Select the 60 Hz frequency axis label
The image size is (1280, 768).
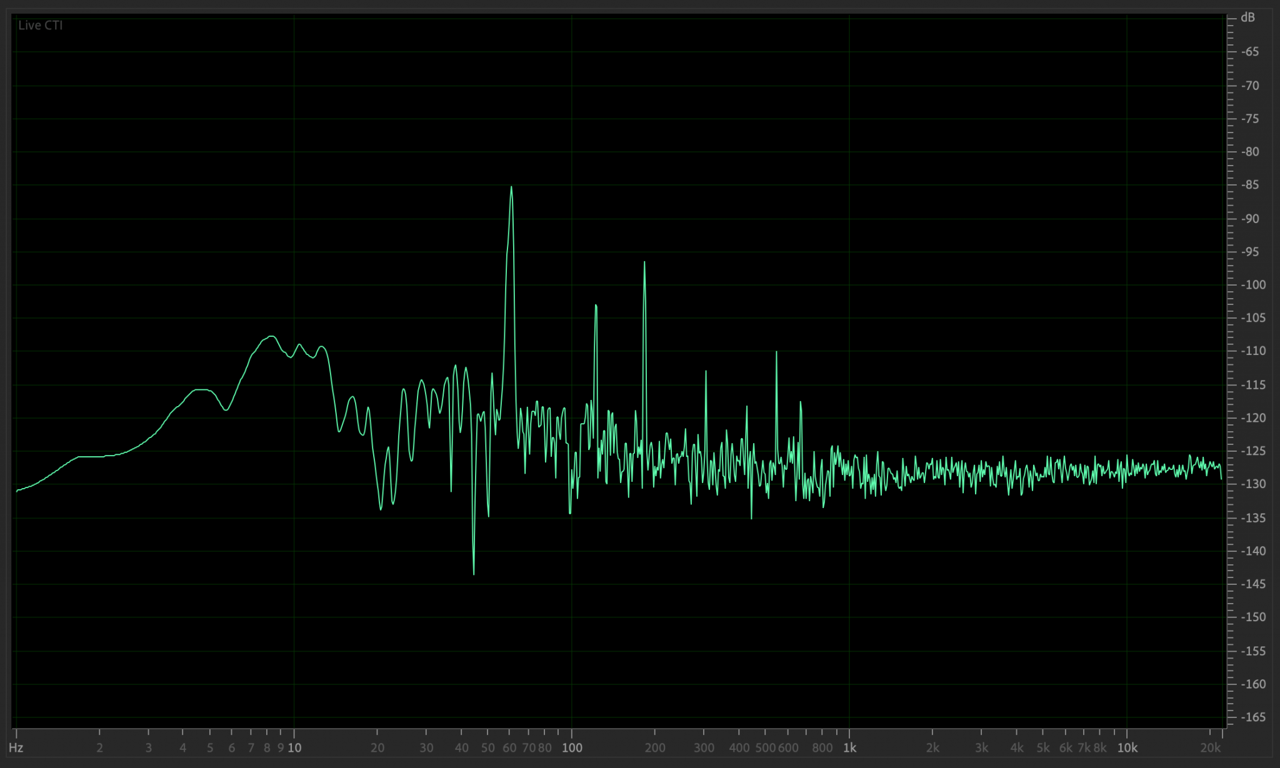click(x=509, y=747)
